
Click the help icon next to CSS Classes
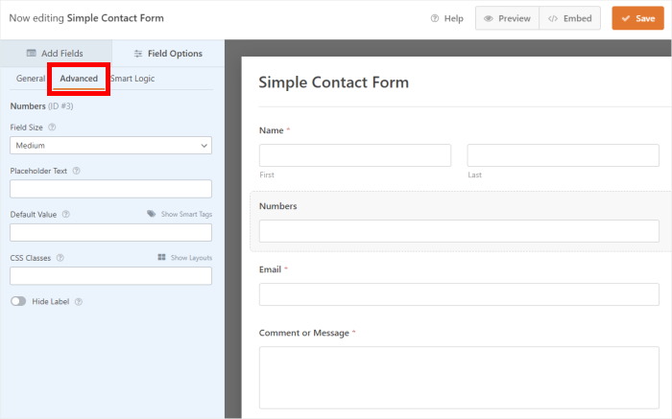tap(60, 258)
